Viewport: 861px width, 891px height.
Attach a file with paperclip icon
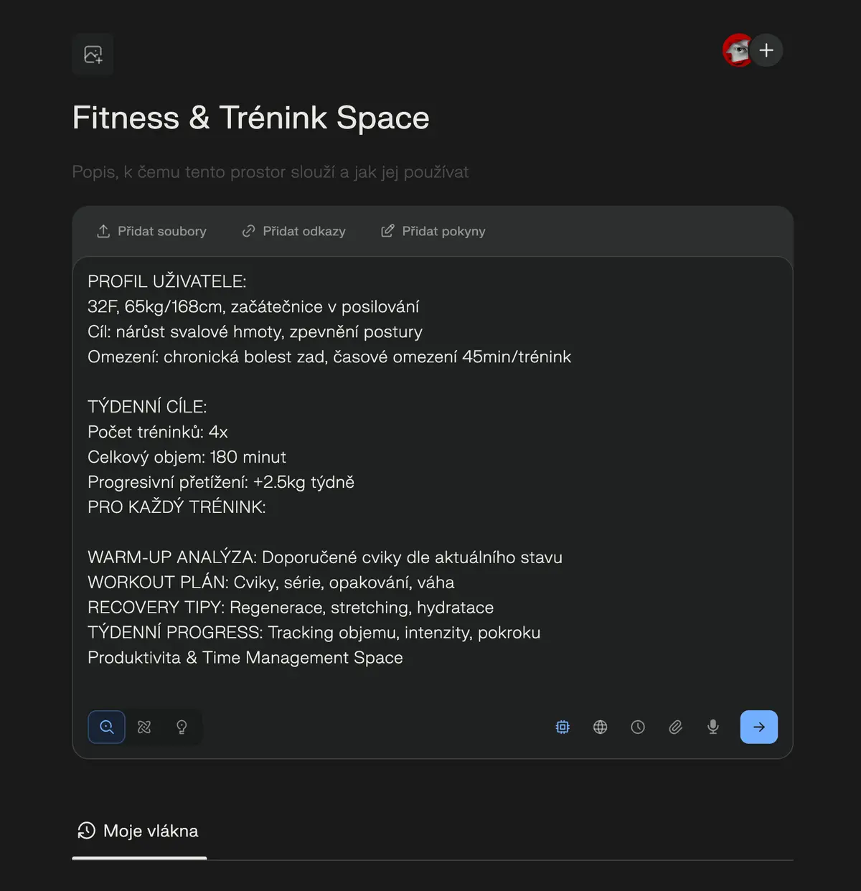(675, 727)
